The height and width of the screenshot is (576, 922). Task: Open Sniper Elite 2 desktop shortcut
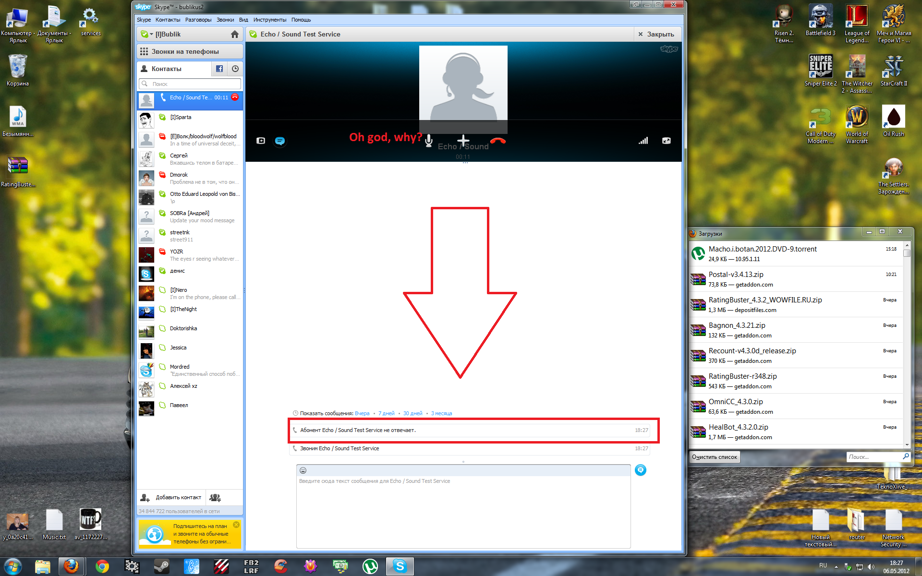[820, 71]
